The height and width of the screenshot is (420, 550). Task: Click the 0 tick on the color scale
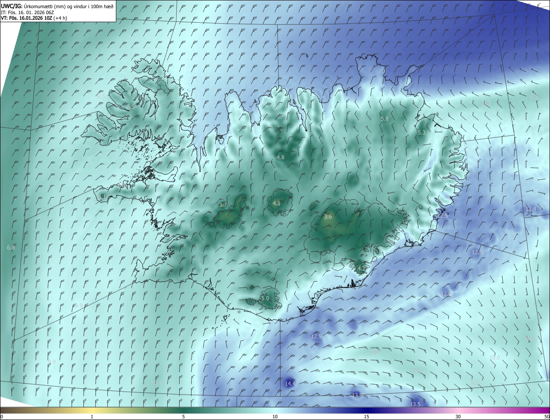pos(1,417)
